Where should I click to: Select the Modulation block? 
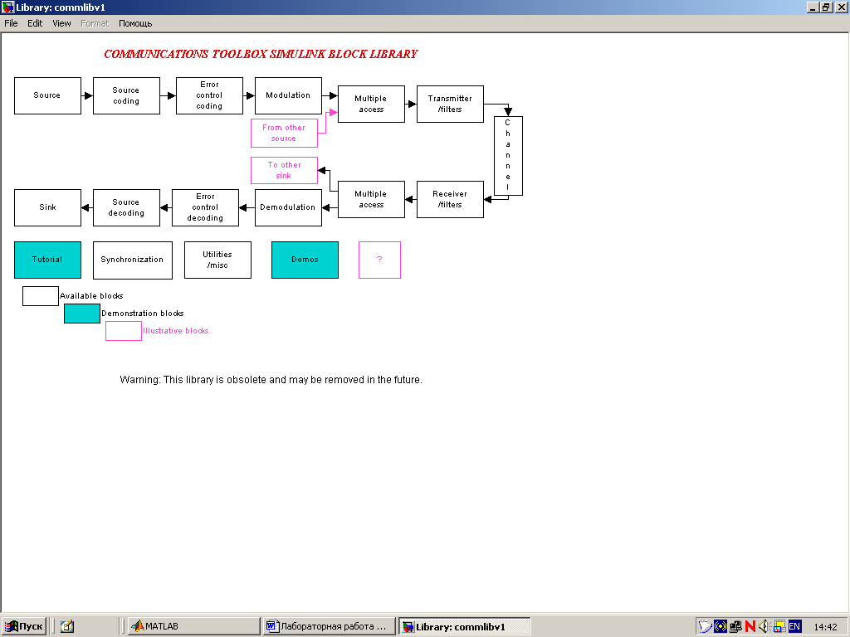(288, 96)
